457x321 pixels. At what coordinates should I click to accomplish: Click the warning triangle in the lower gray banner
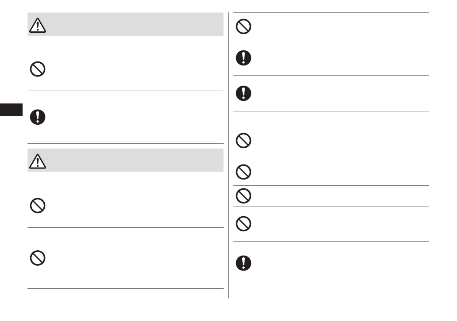coord(38,161)
